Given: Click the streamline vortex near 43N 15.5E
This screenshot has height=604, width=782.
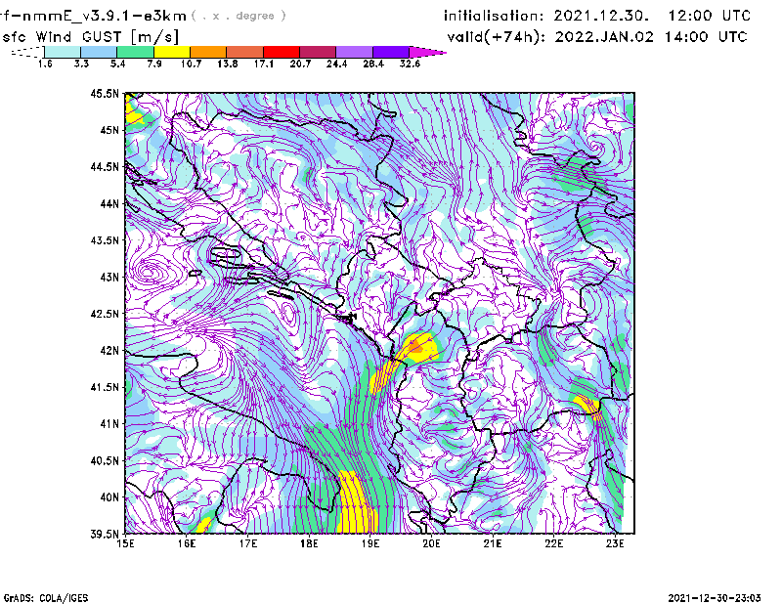Looking at the screenshot, I should (152, 273).
